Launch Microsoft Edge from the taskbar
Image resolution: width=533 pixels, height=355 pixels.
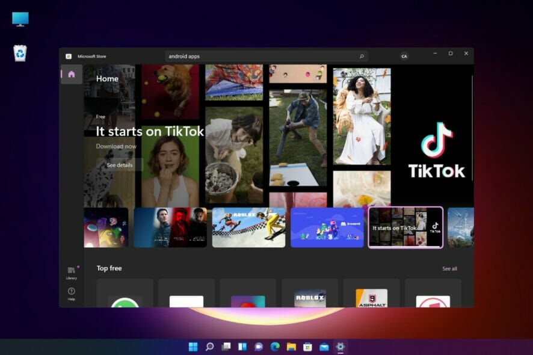pyautogui.click(x=275, y=347)
